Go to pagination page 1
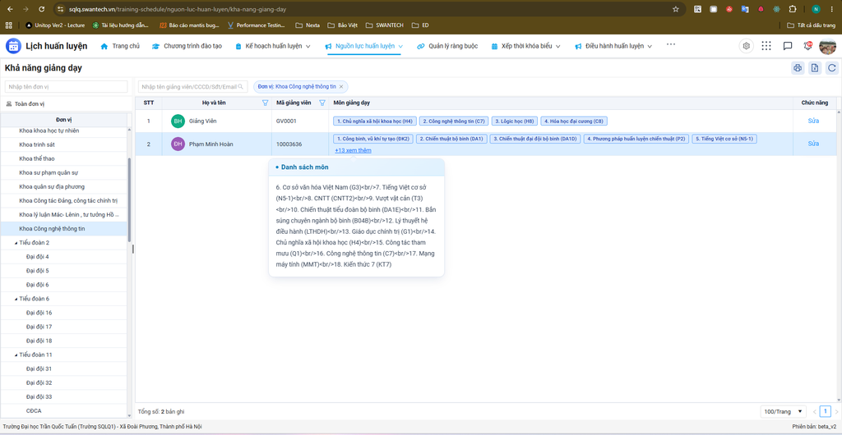 pos(826,411)
